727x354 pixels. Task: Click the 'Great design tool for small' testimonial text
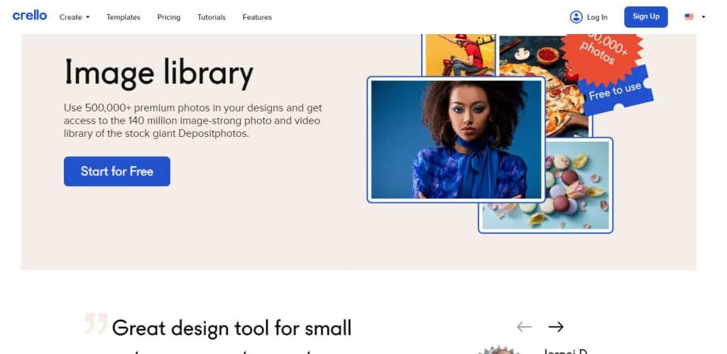(x=232, y=328)
